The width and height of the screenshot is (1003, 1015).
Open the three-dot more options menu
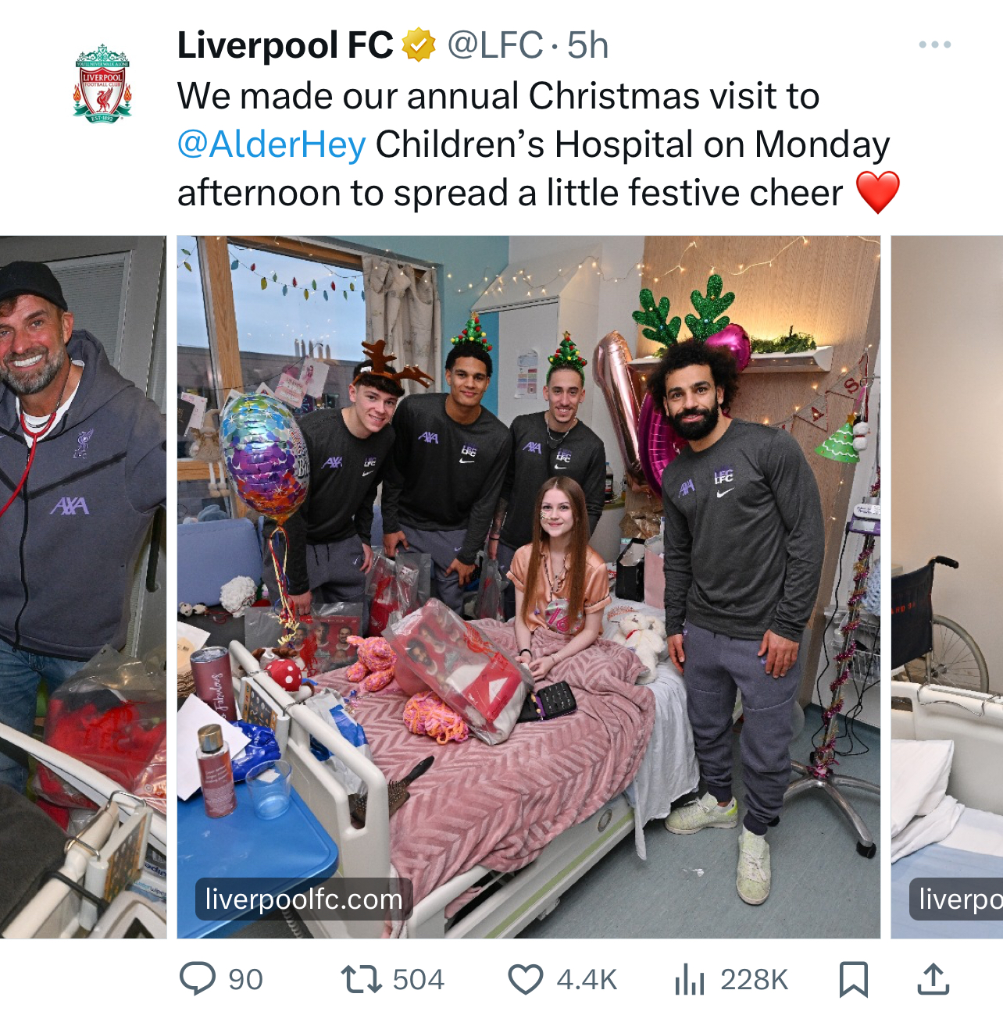coord(934,45)
